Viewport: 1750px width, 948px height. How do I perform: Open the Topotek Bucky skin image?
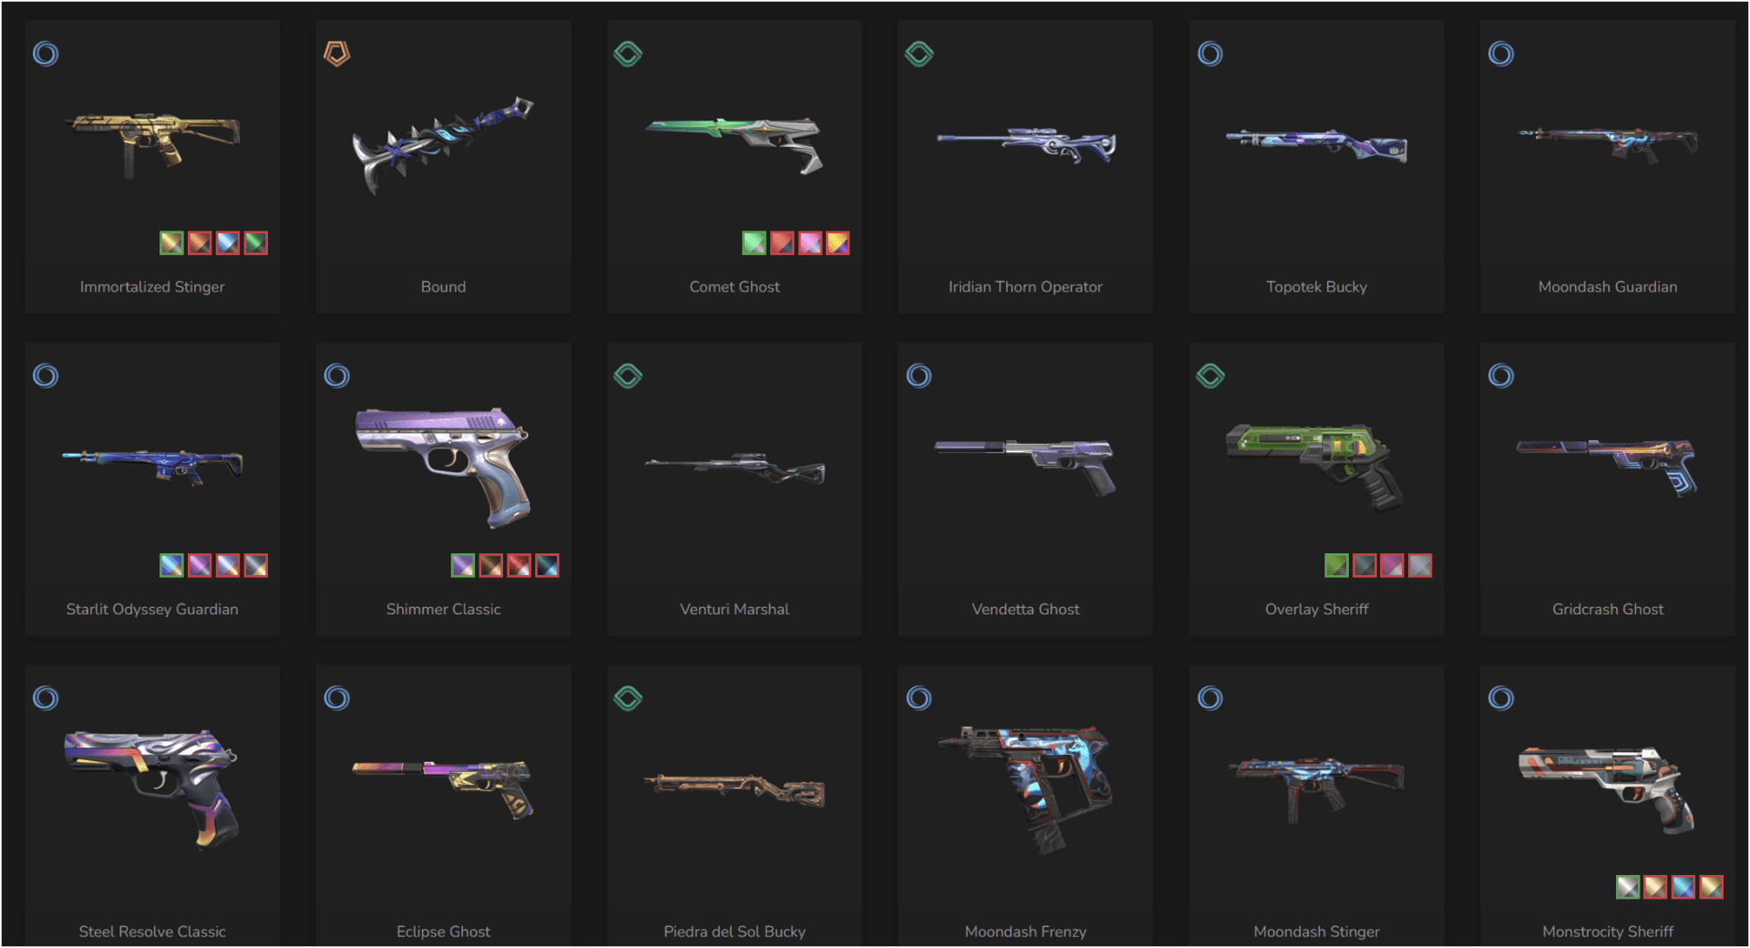point(1316,146)
